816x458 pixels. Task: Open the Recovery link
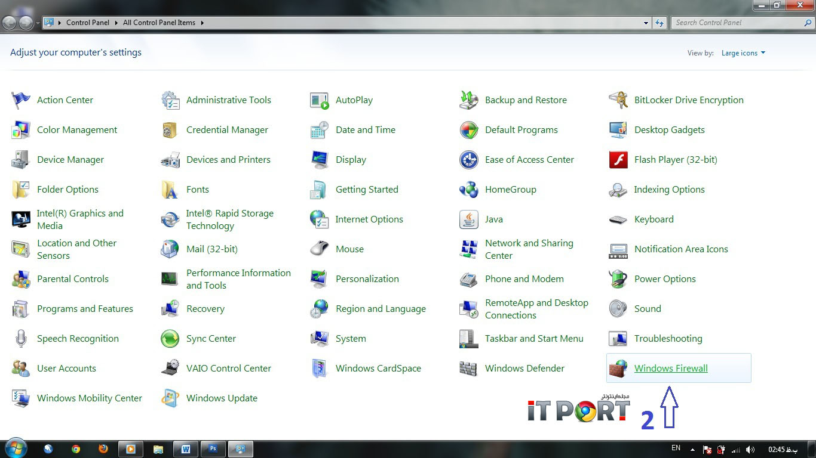tap(205, 309)
